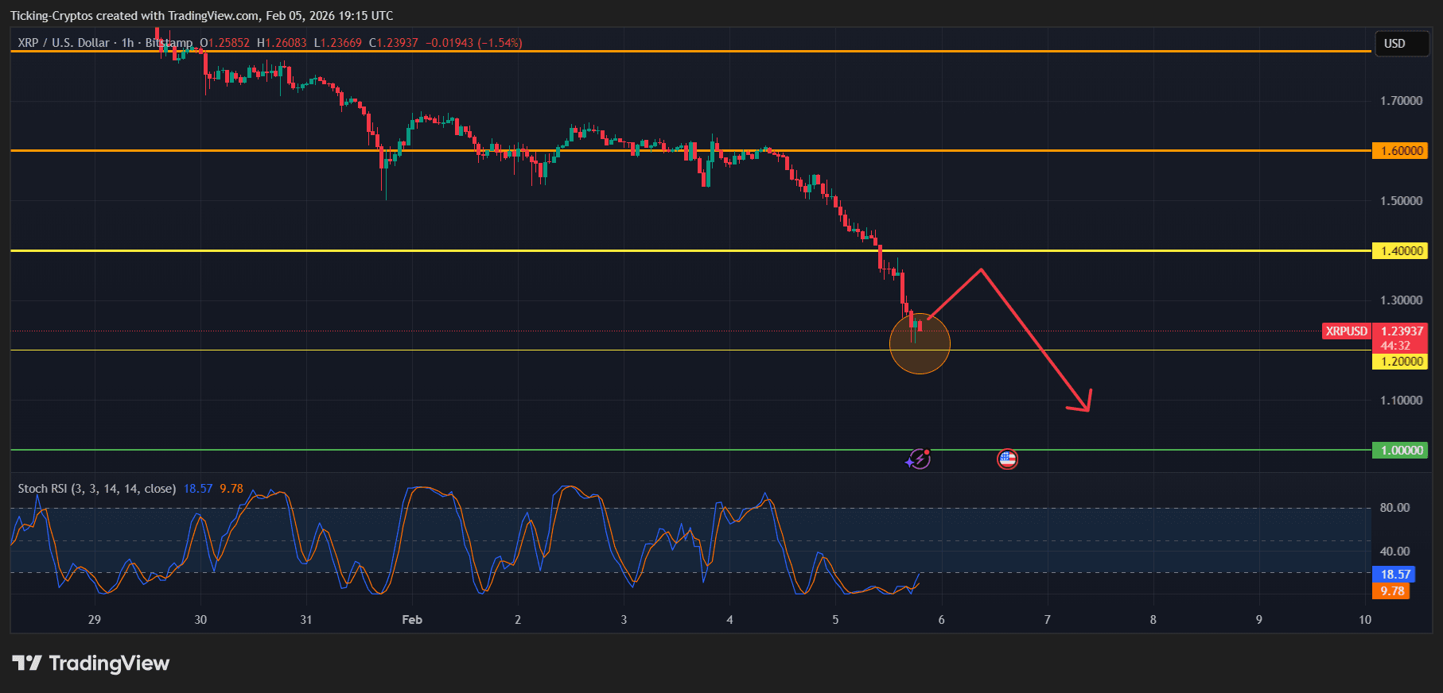Click the Feb date label on time axis

(412, 620)
